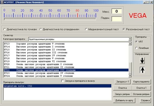The image size is (154, 106).
Task: Click Добавить в карту button
Action: pos(124,100)
